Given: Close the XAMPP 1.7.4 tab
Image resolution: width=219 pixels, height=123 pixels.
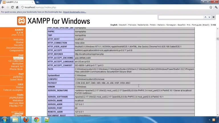Looking at the screenshot, I should pyautogui.click(x=33, y=2).
